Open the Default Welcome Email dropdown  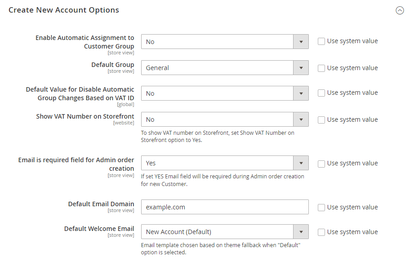[225, 232]
